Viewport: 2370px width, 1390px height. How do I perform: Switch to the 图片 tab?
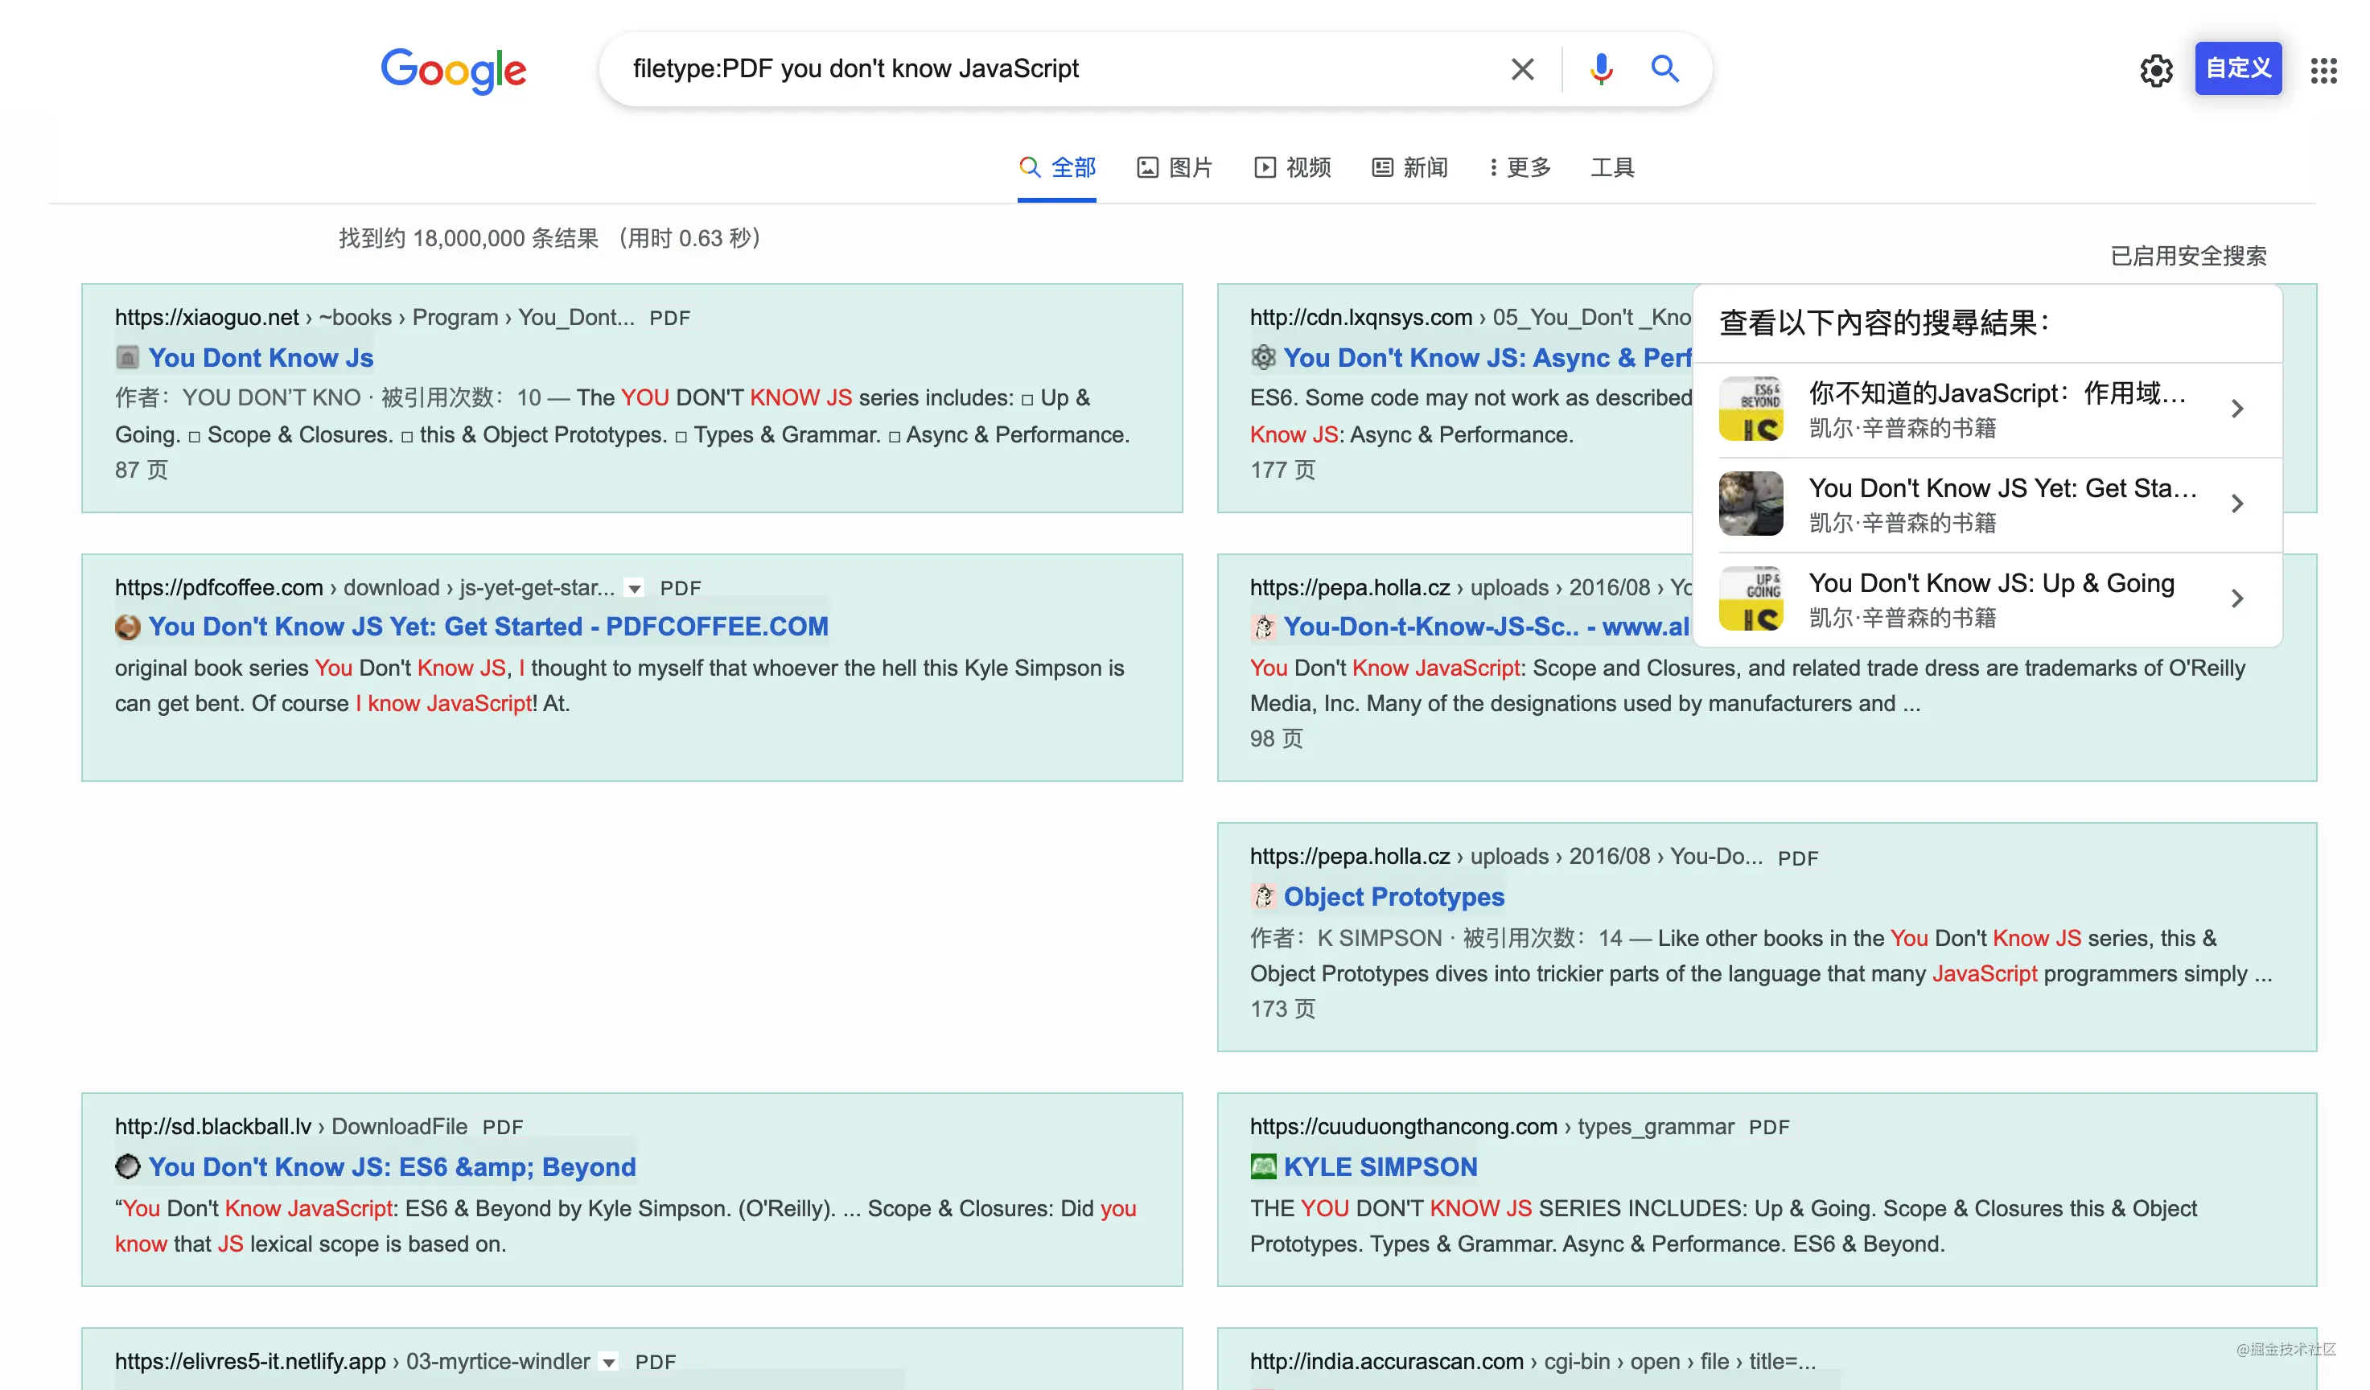1175,167
